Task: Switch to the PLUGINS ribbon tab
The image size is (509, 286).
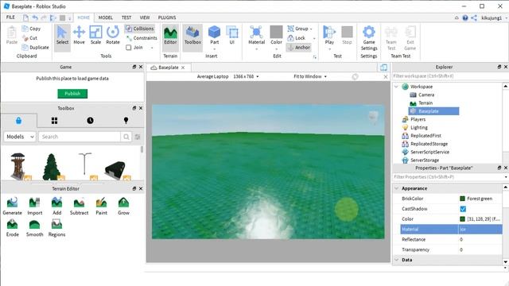Action: coord(167,17)
